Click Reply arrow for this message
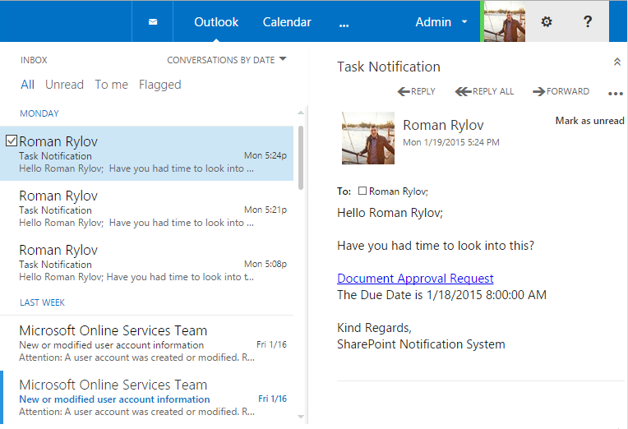Screen dimensions: 628x429 417,91
